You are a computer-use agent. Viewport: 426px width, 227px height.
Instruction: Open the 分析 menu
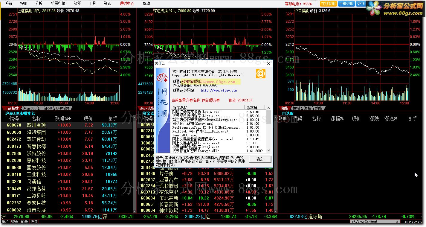pos(39,4)
